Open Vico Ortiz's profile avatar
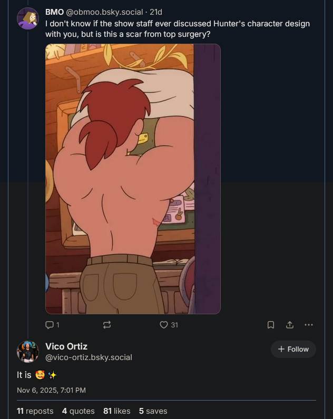The width and height of the screenshot is (333, 419). [x=28, y=352]
